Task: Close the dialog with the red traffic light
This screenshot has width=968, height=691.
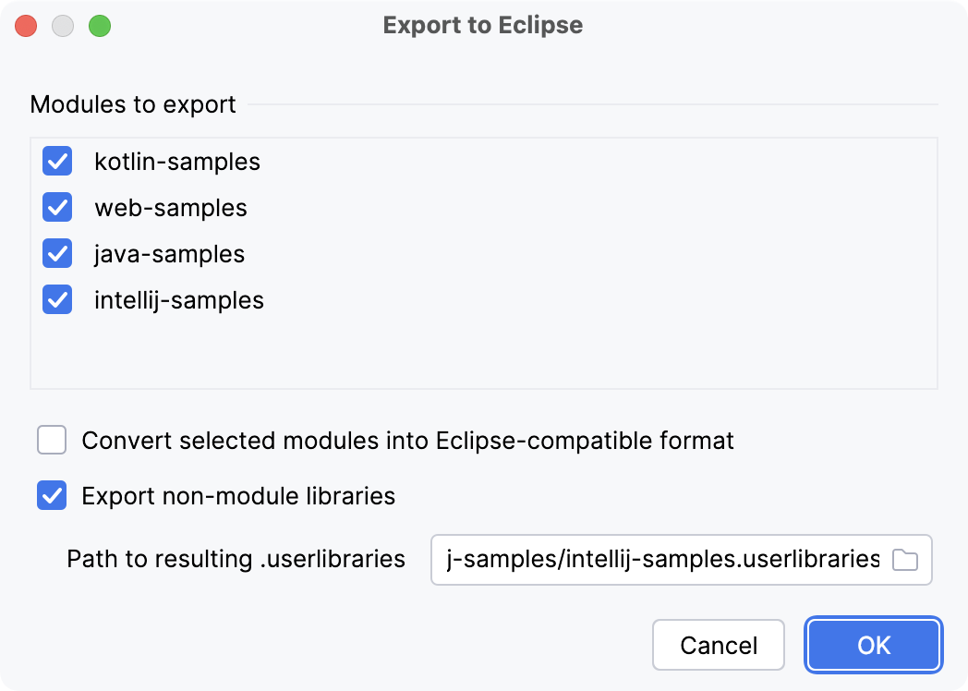Action: [x=26, y=25]
